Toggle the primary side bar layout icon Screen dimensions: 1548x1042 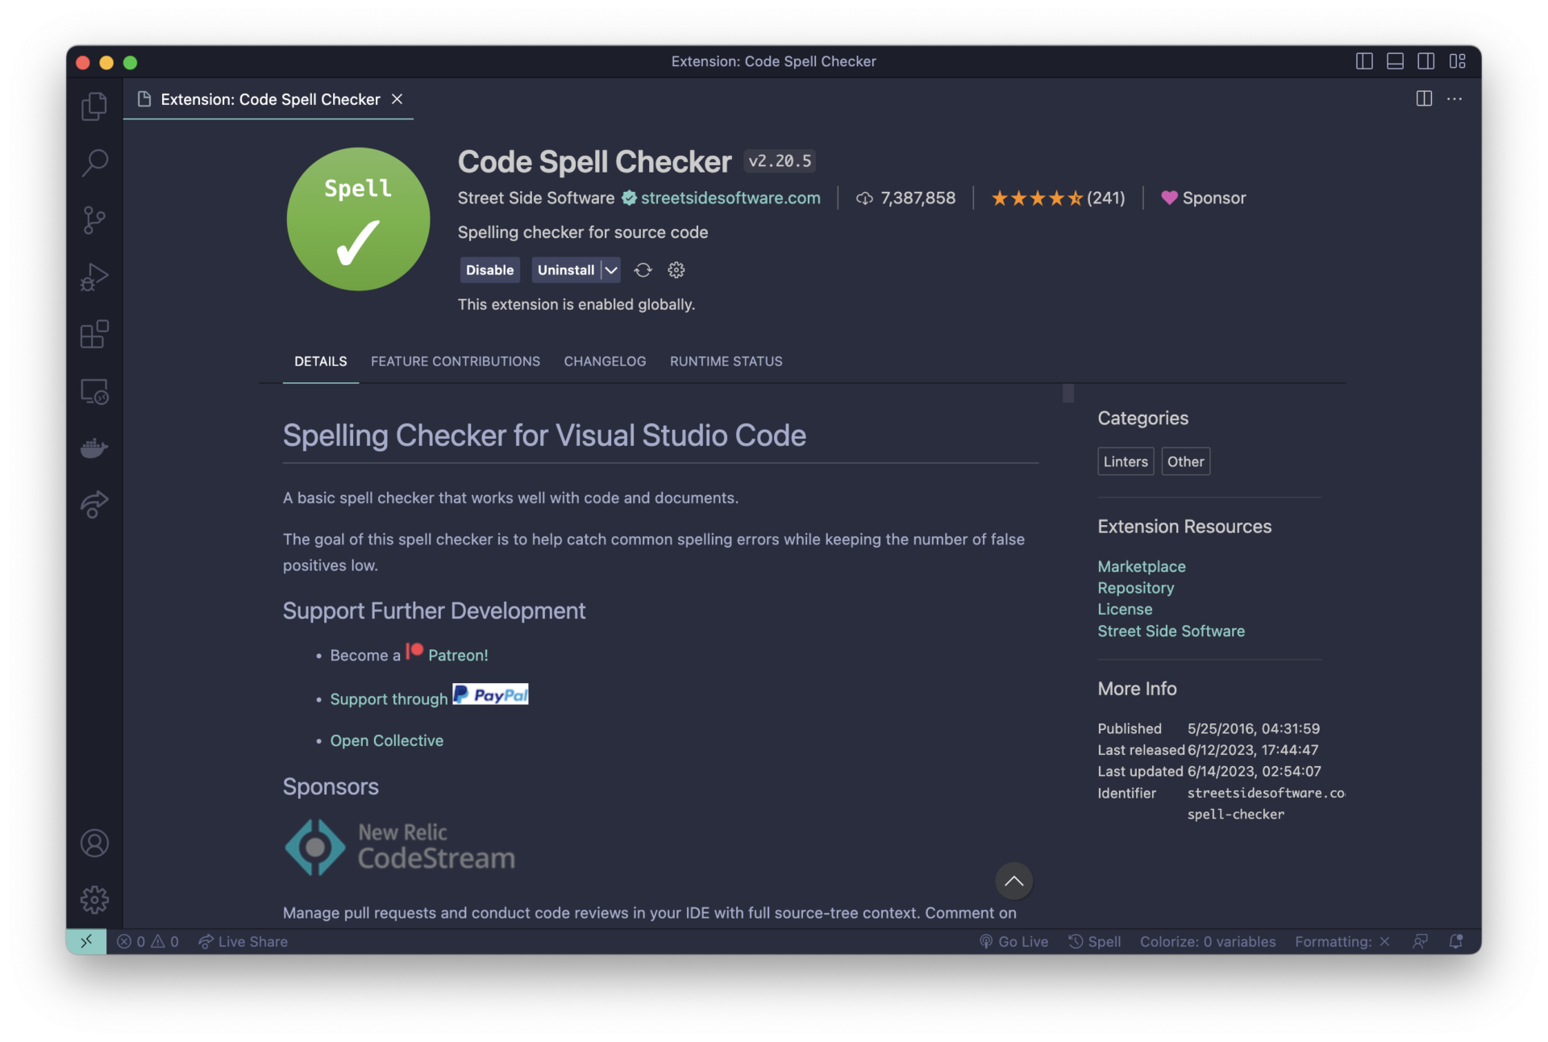point(1364,61)
